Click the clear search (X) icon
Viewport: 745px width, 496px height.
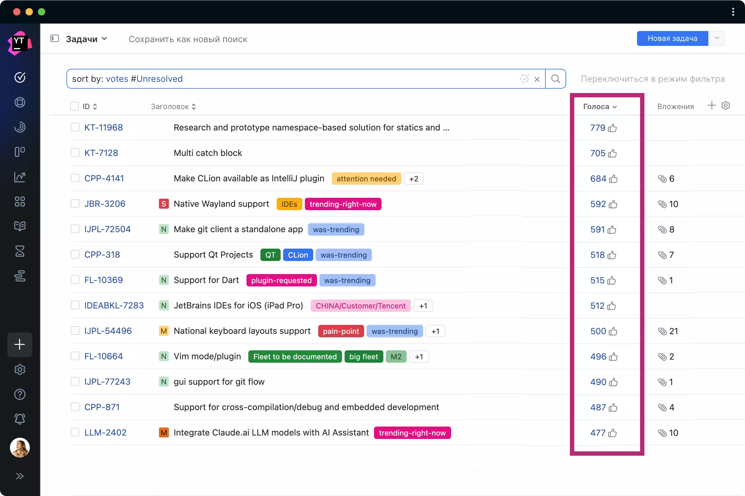tap(537, 79)
